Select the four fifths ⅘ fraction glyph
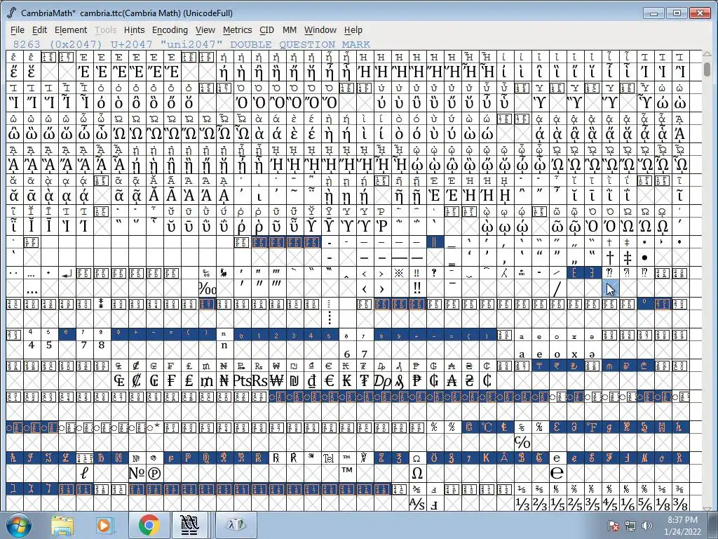The width and height of the screenshot is (718, 539). pos(609,504)
